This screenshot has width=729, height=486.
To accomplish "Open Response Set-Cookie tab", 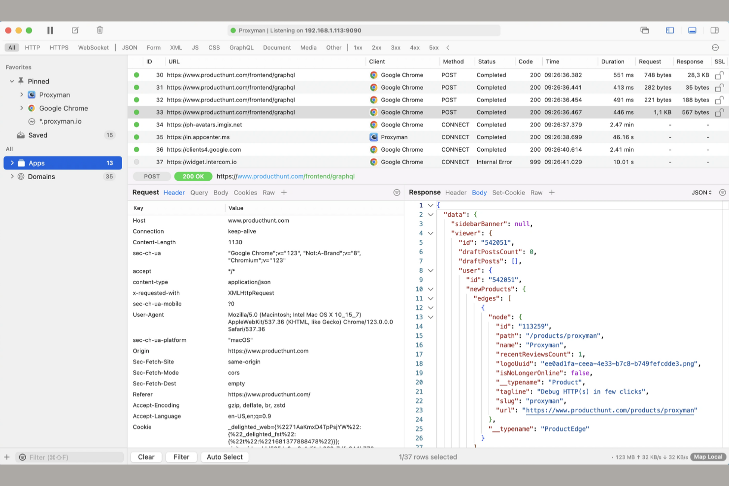I will pos(508,193).
